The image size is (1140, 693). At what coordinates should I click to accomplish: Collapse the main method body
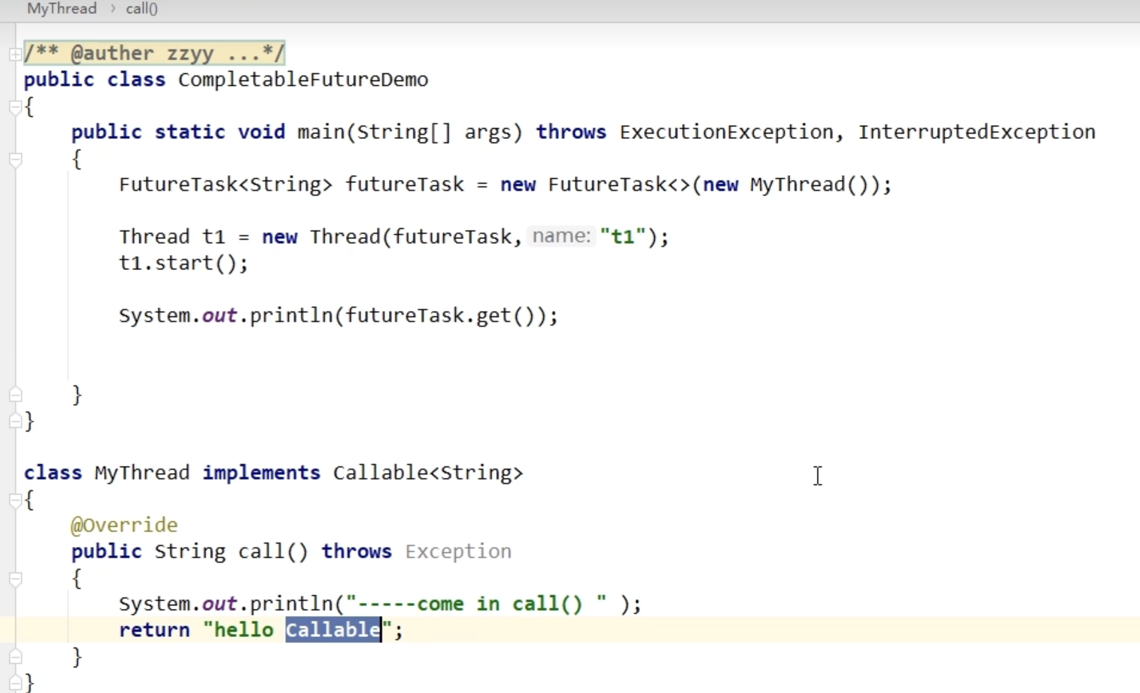pos(15,160)
